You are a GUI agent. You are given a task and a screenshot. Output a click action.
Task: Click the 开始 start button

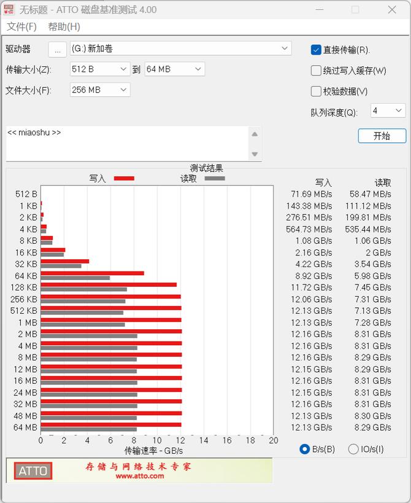click(382, 136)
